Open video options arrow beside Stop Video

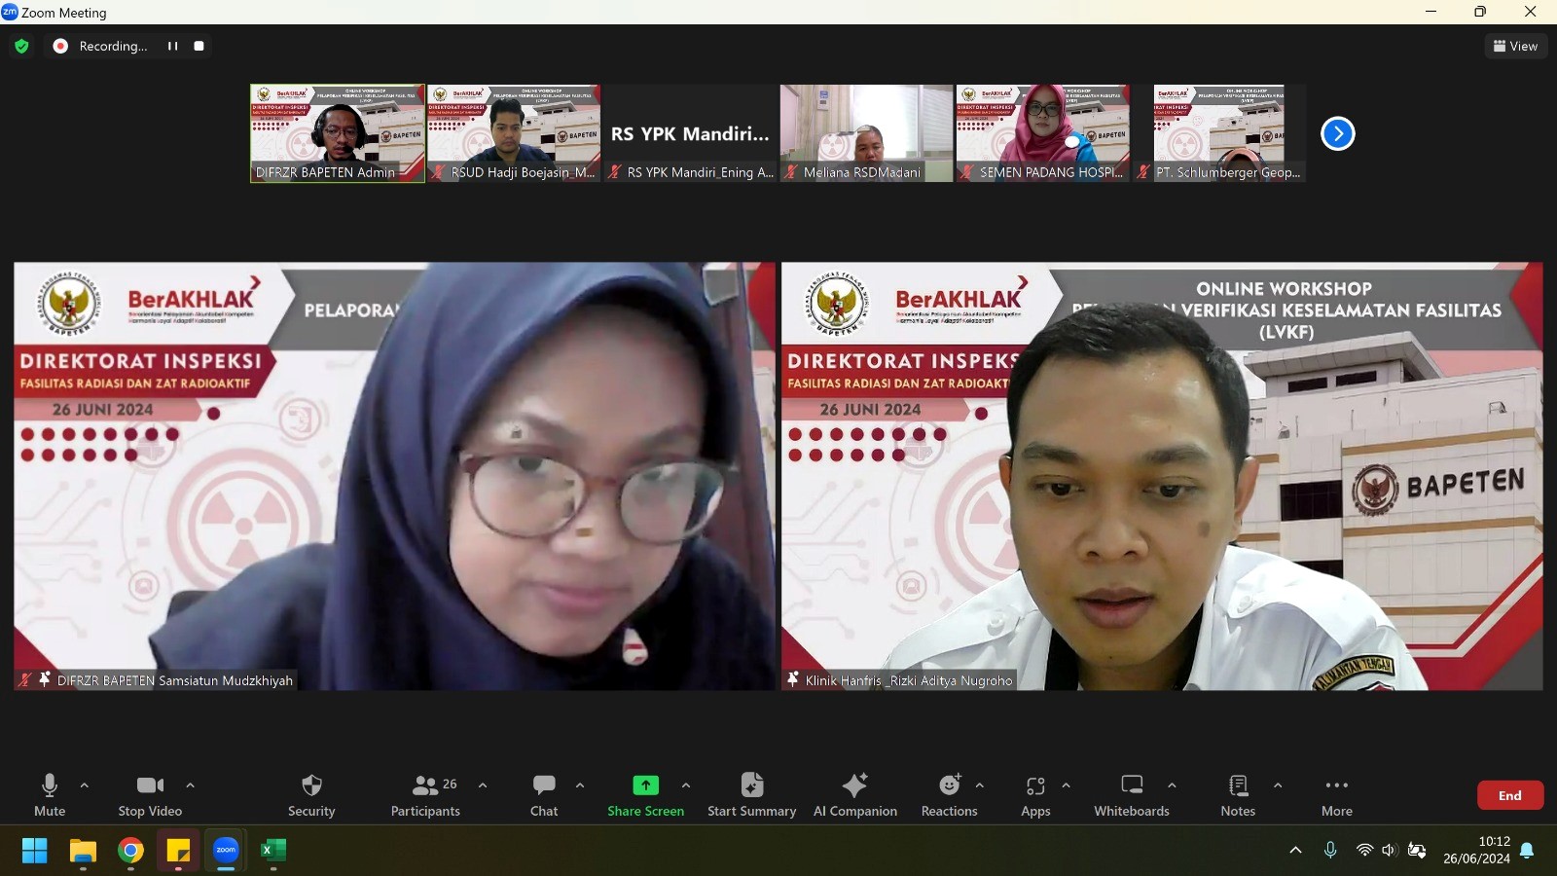point(191,785)
